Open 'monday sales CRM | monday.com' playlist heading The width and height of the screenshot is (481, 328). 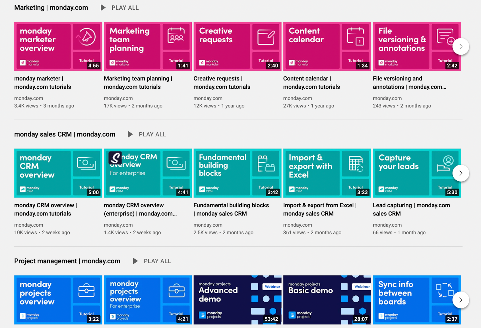coord(65,134)
